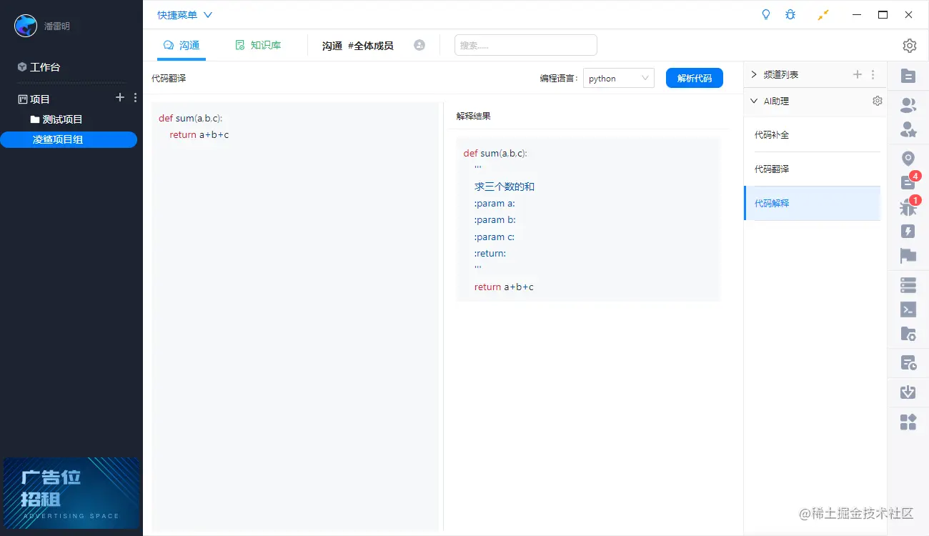The image size is (929, 536).
Task: Click the ':param b:' line in result
Action: point(495,219)
